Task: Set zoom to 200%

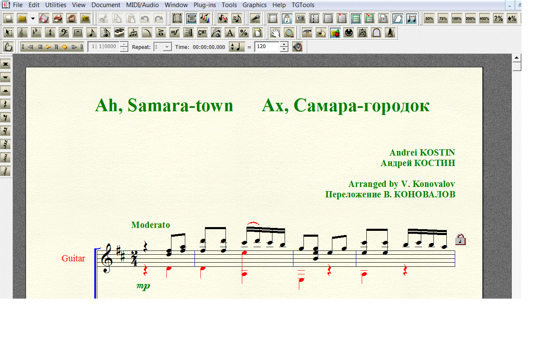Action: click(470, 18)
